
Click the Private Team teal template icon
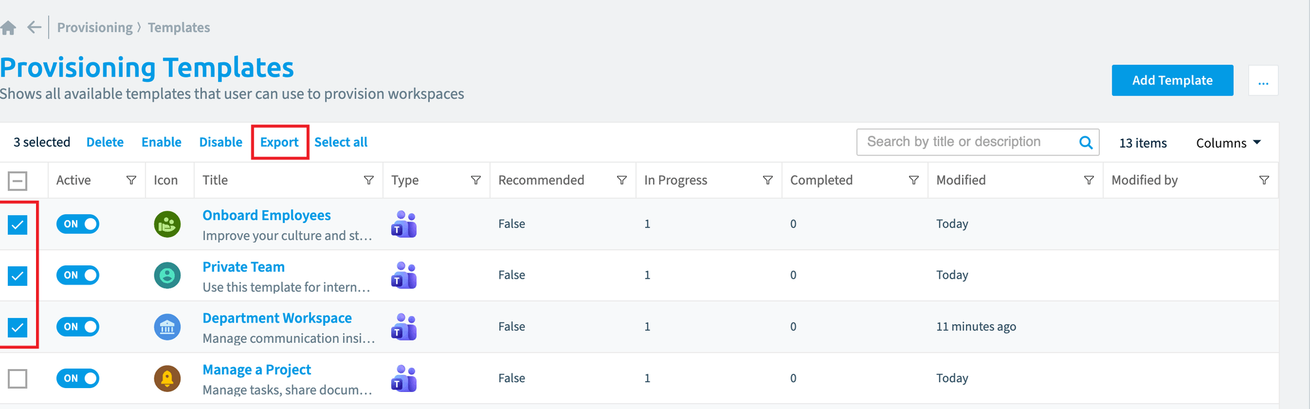point(167,275)
